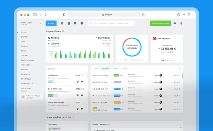This screenshot has height=131, width=213.
Task: Open the pie chart statistics icon
Action: (62, 23)
